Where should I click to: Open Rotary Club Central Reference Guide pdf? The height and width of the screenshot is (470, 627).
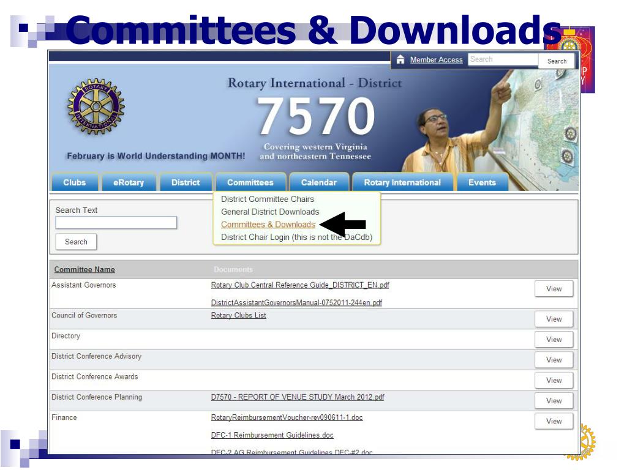coord(300,285)
